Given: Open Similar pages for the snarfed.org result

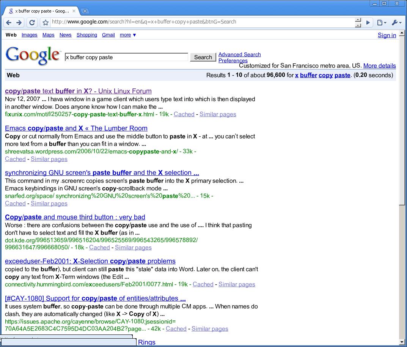Looking at the screenshot, I should (49, 203).
